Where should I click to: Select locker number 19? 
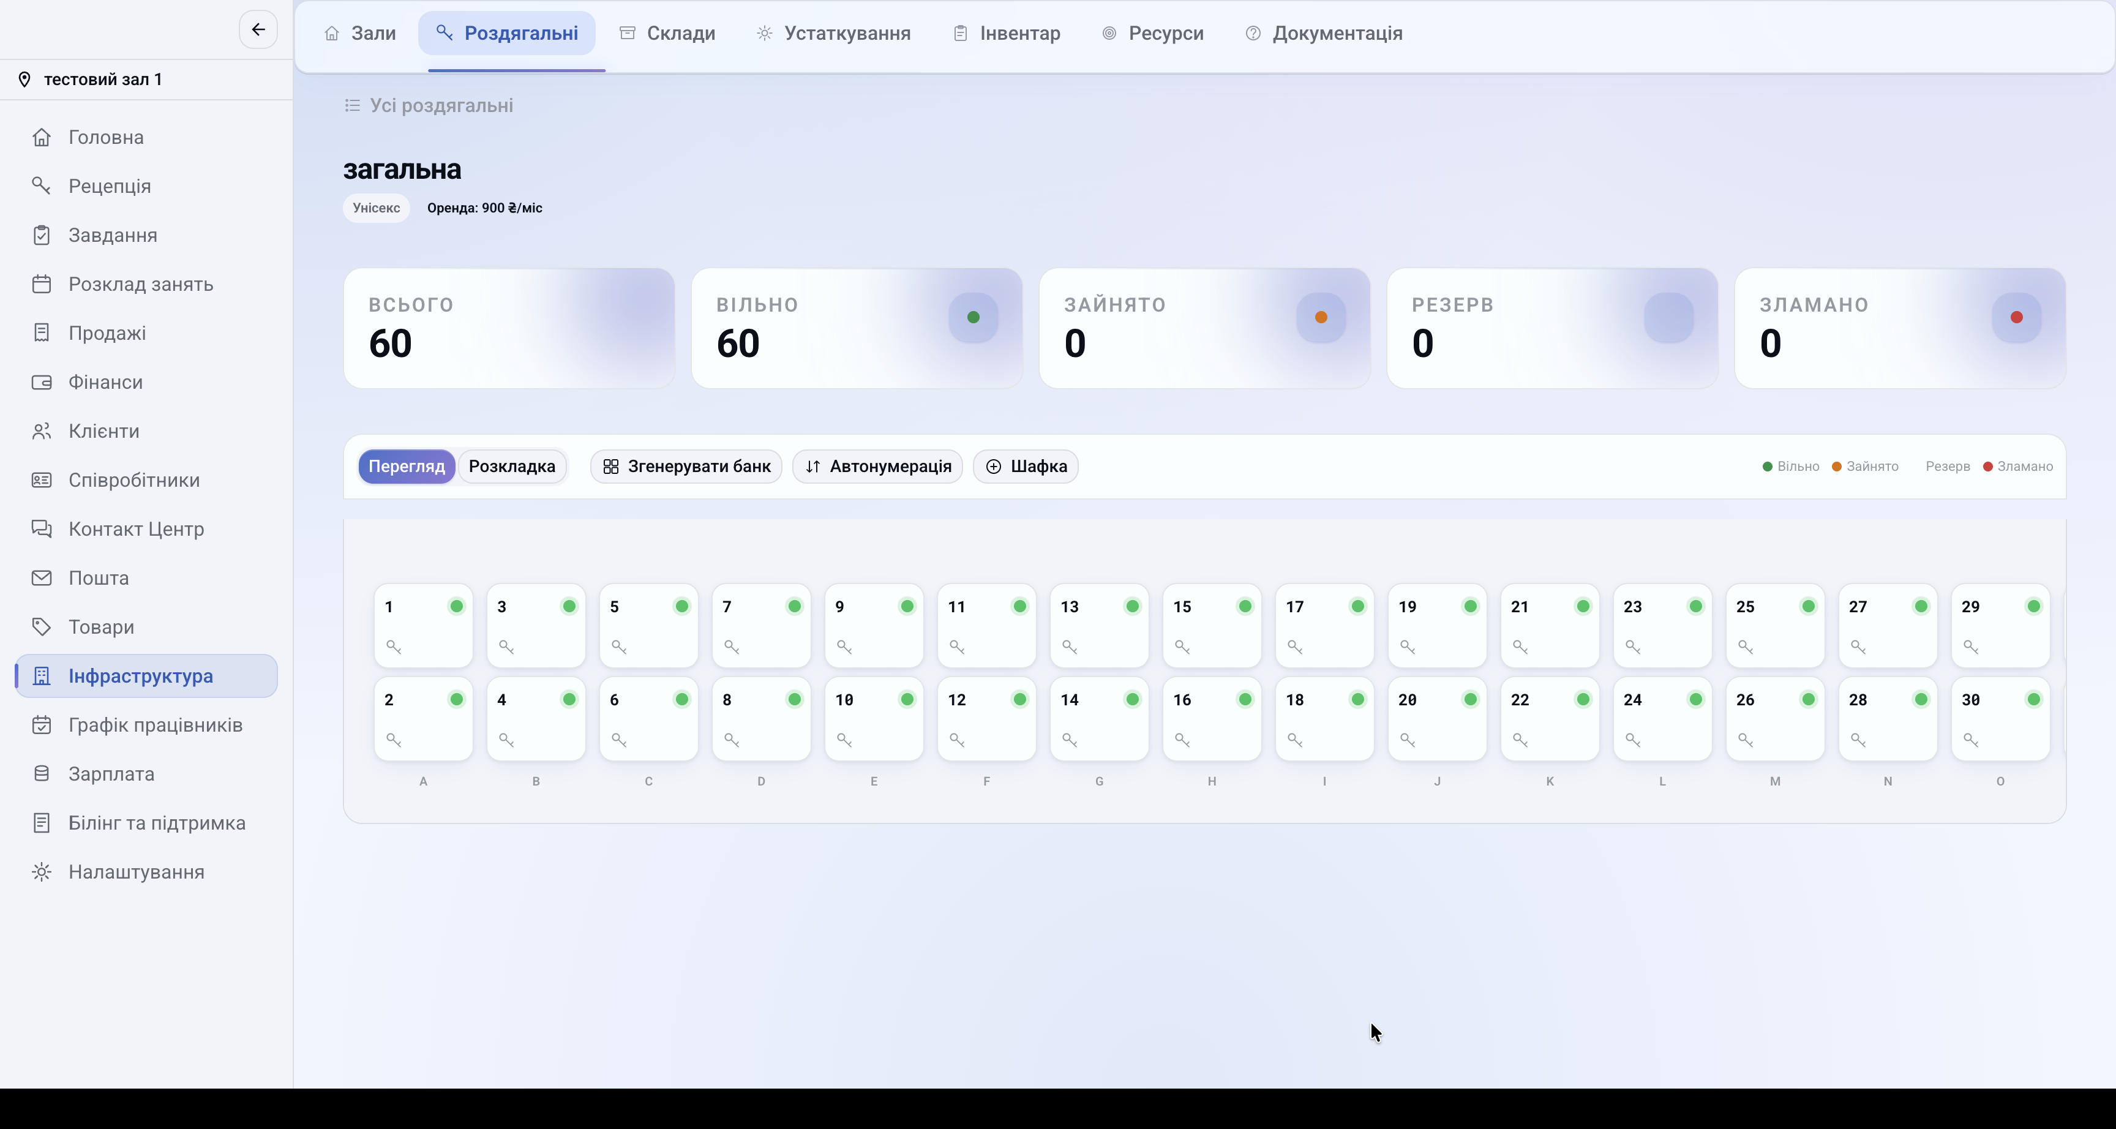(1436, 626)
